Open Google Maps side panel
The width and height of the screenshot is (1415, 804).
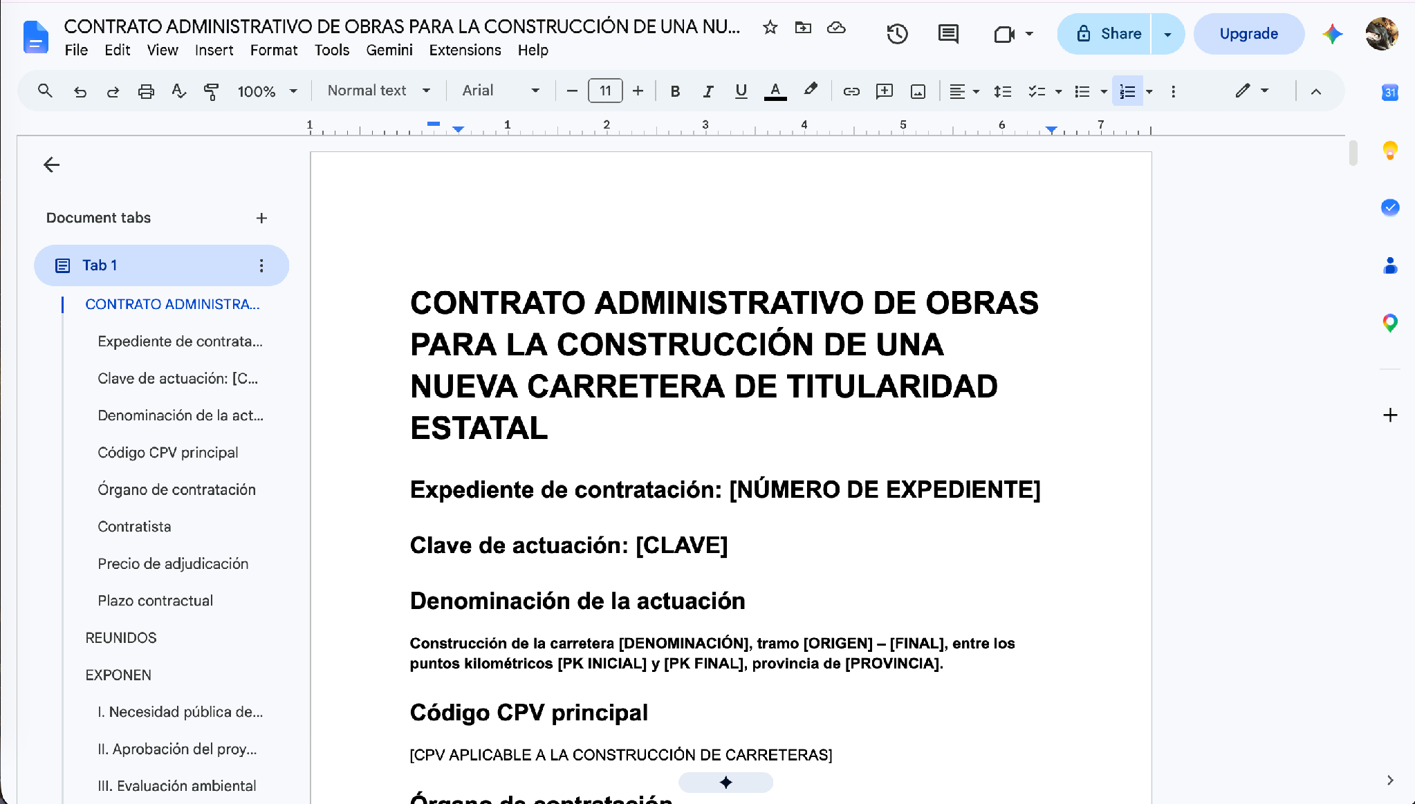[1390, 323]
